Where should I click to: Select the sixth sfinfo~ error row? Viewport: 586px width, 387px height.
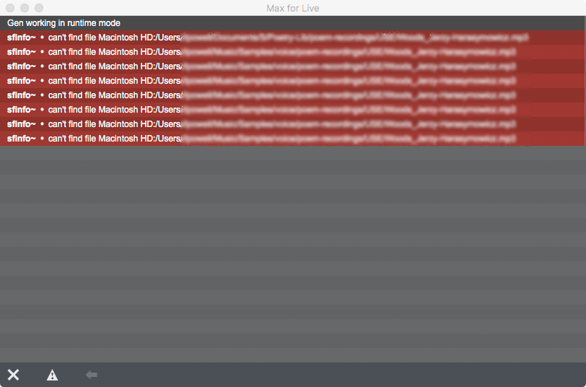point(293,110)
